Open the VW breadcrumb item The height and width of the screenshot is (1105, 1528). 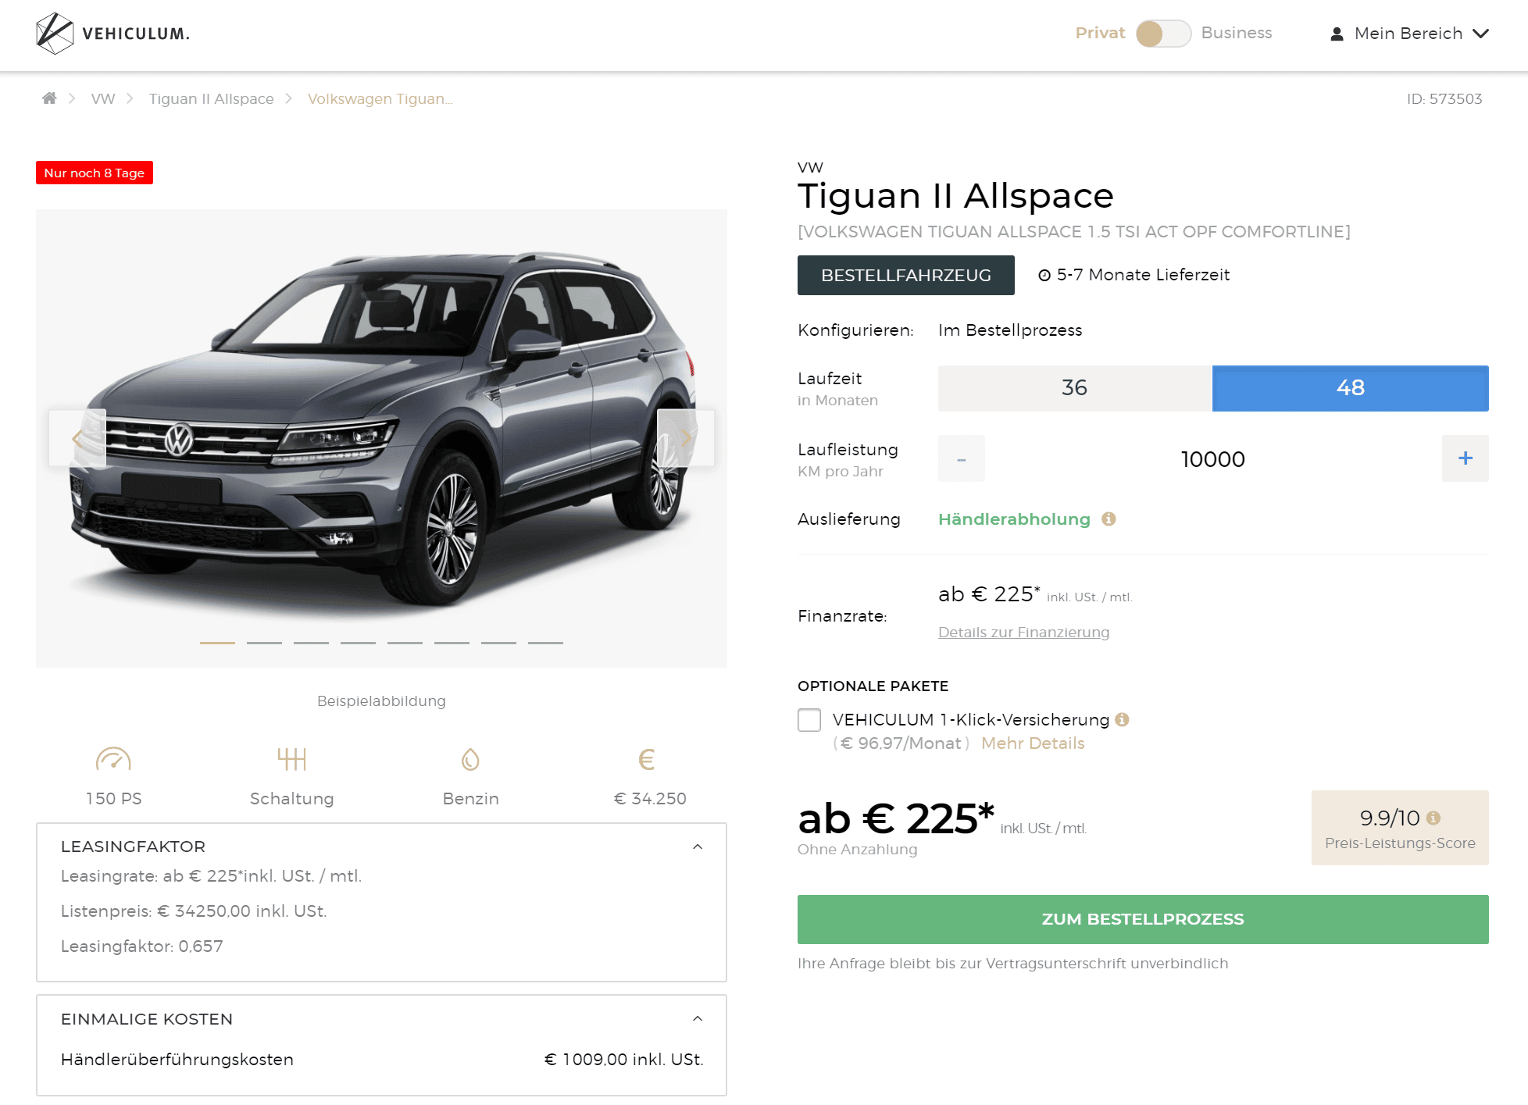pos(103,99)
